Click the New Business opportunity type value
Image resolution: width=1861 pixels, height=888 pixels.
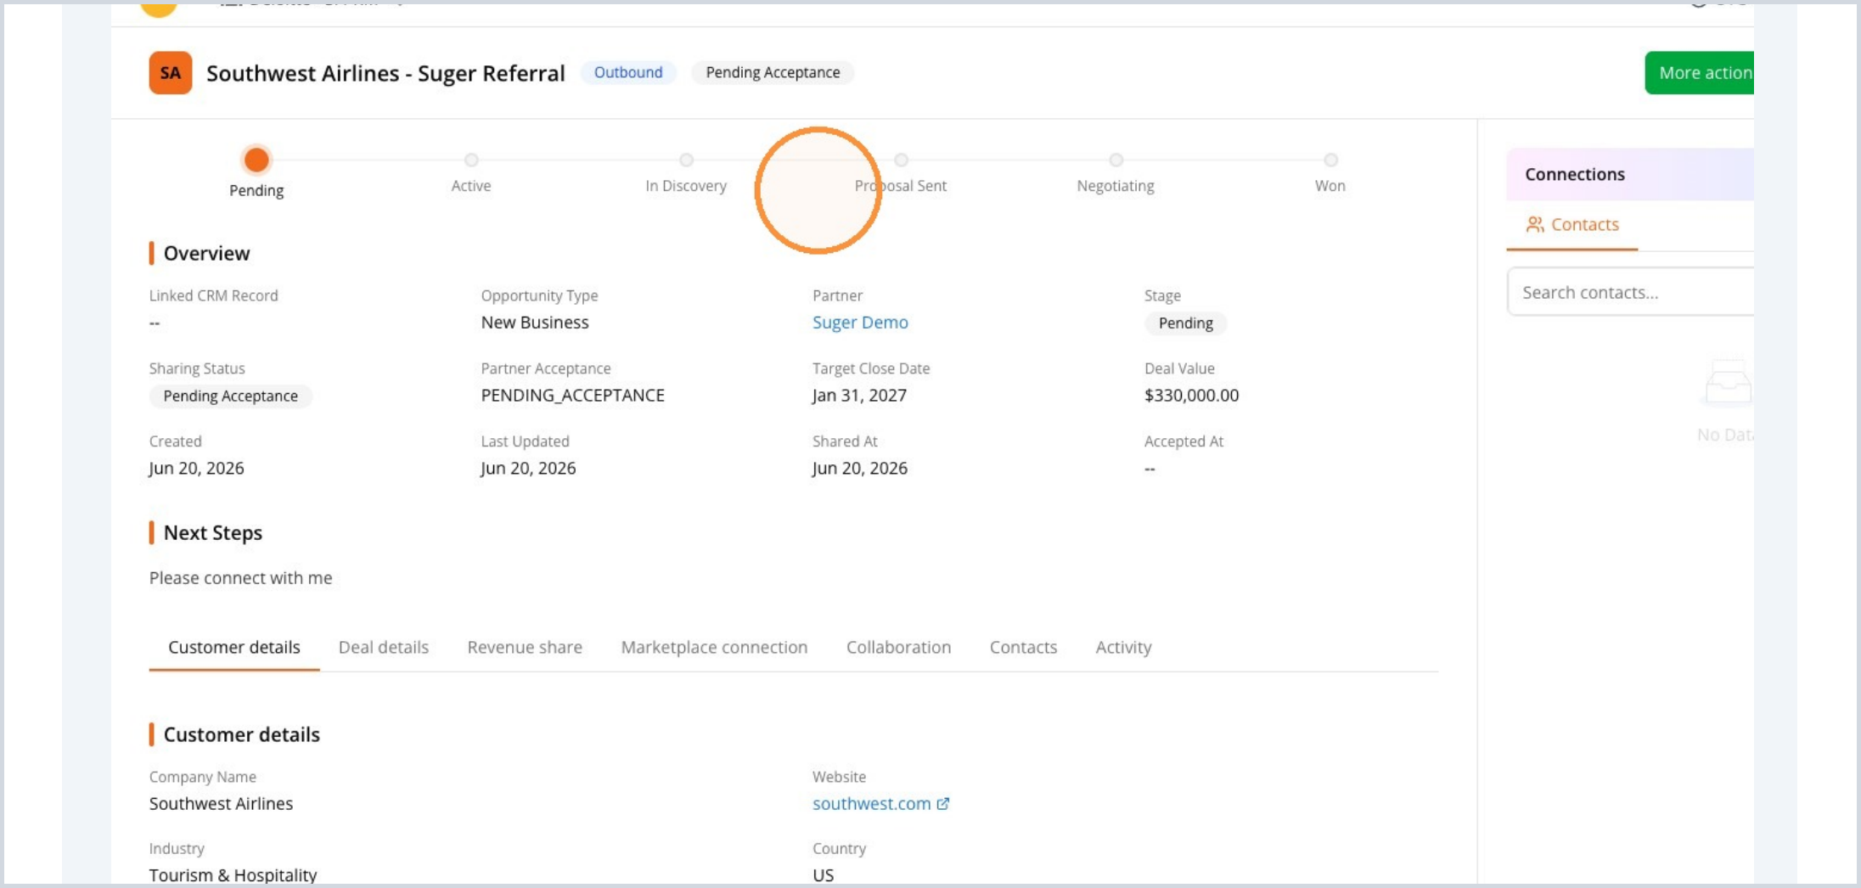tap(535, 323)
